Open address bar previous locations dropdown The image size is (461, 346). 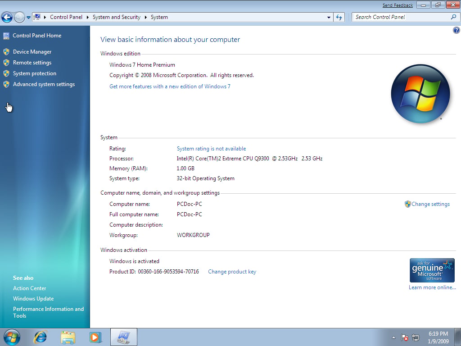pyautogui.click(x=329, y=18)
